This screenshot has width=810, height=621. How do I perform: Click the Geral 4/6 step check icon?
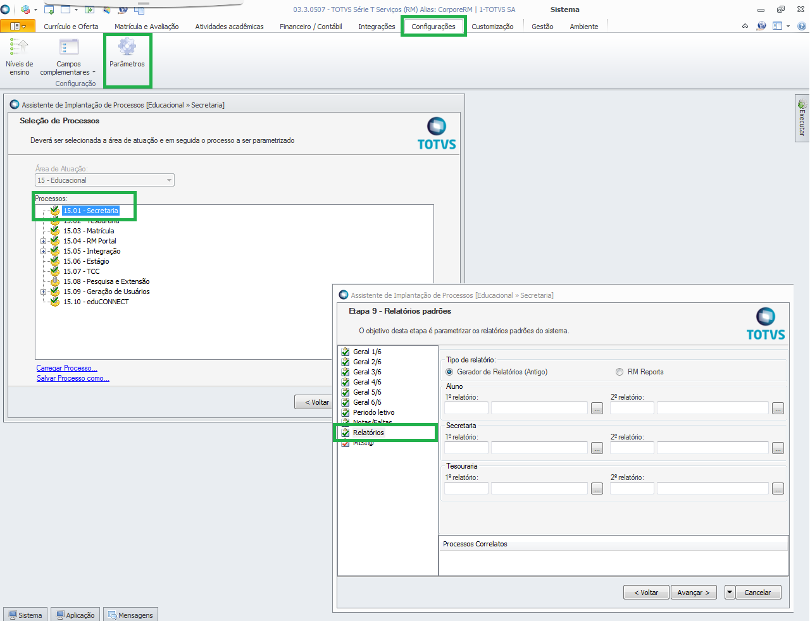[346, 382]
